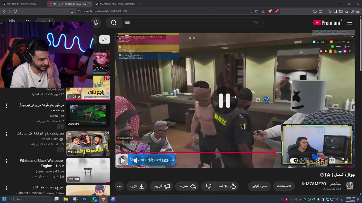The height and width of the screenshot is (203, 362).
Task: Reload the page with refresh icon
Action: [15, 11]
